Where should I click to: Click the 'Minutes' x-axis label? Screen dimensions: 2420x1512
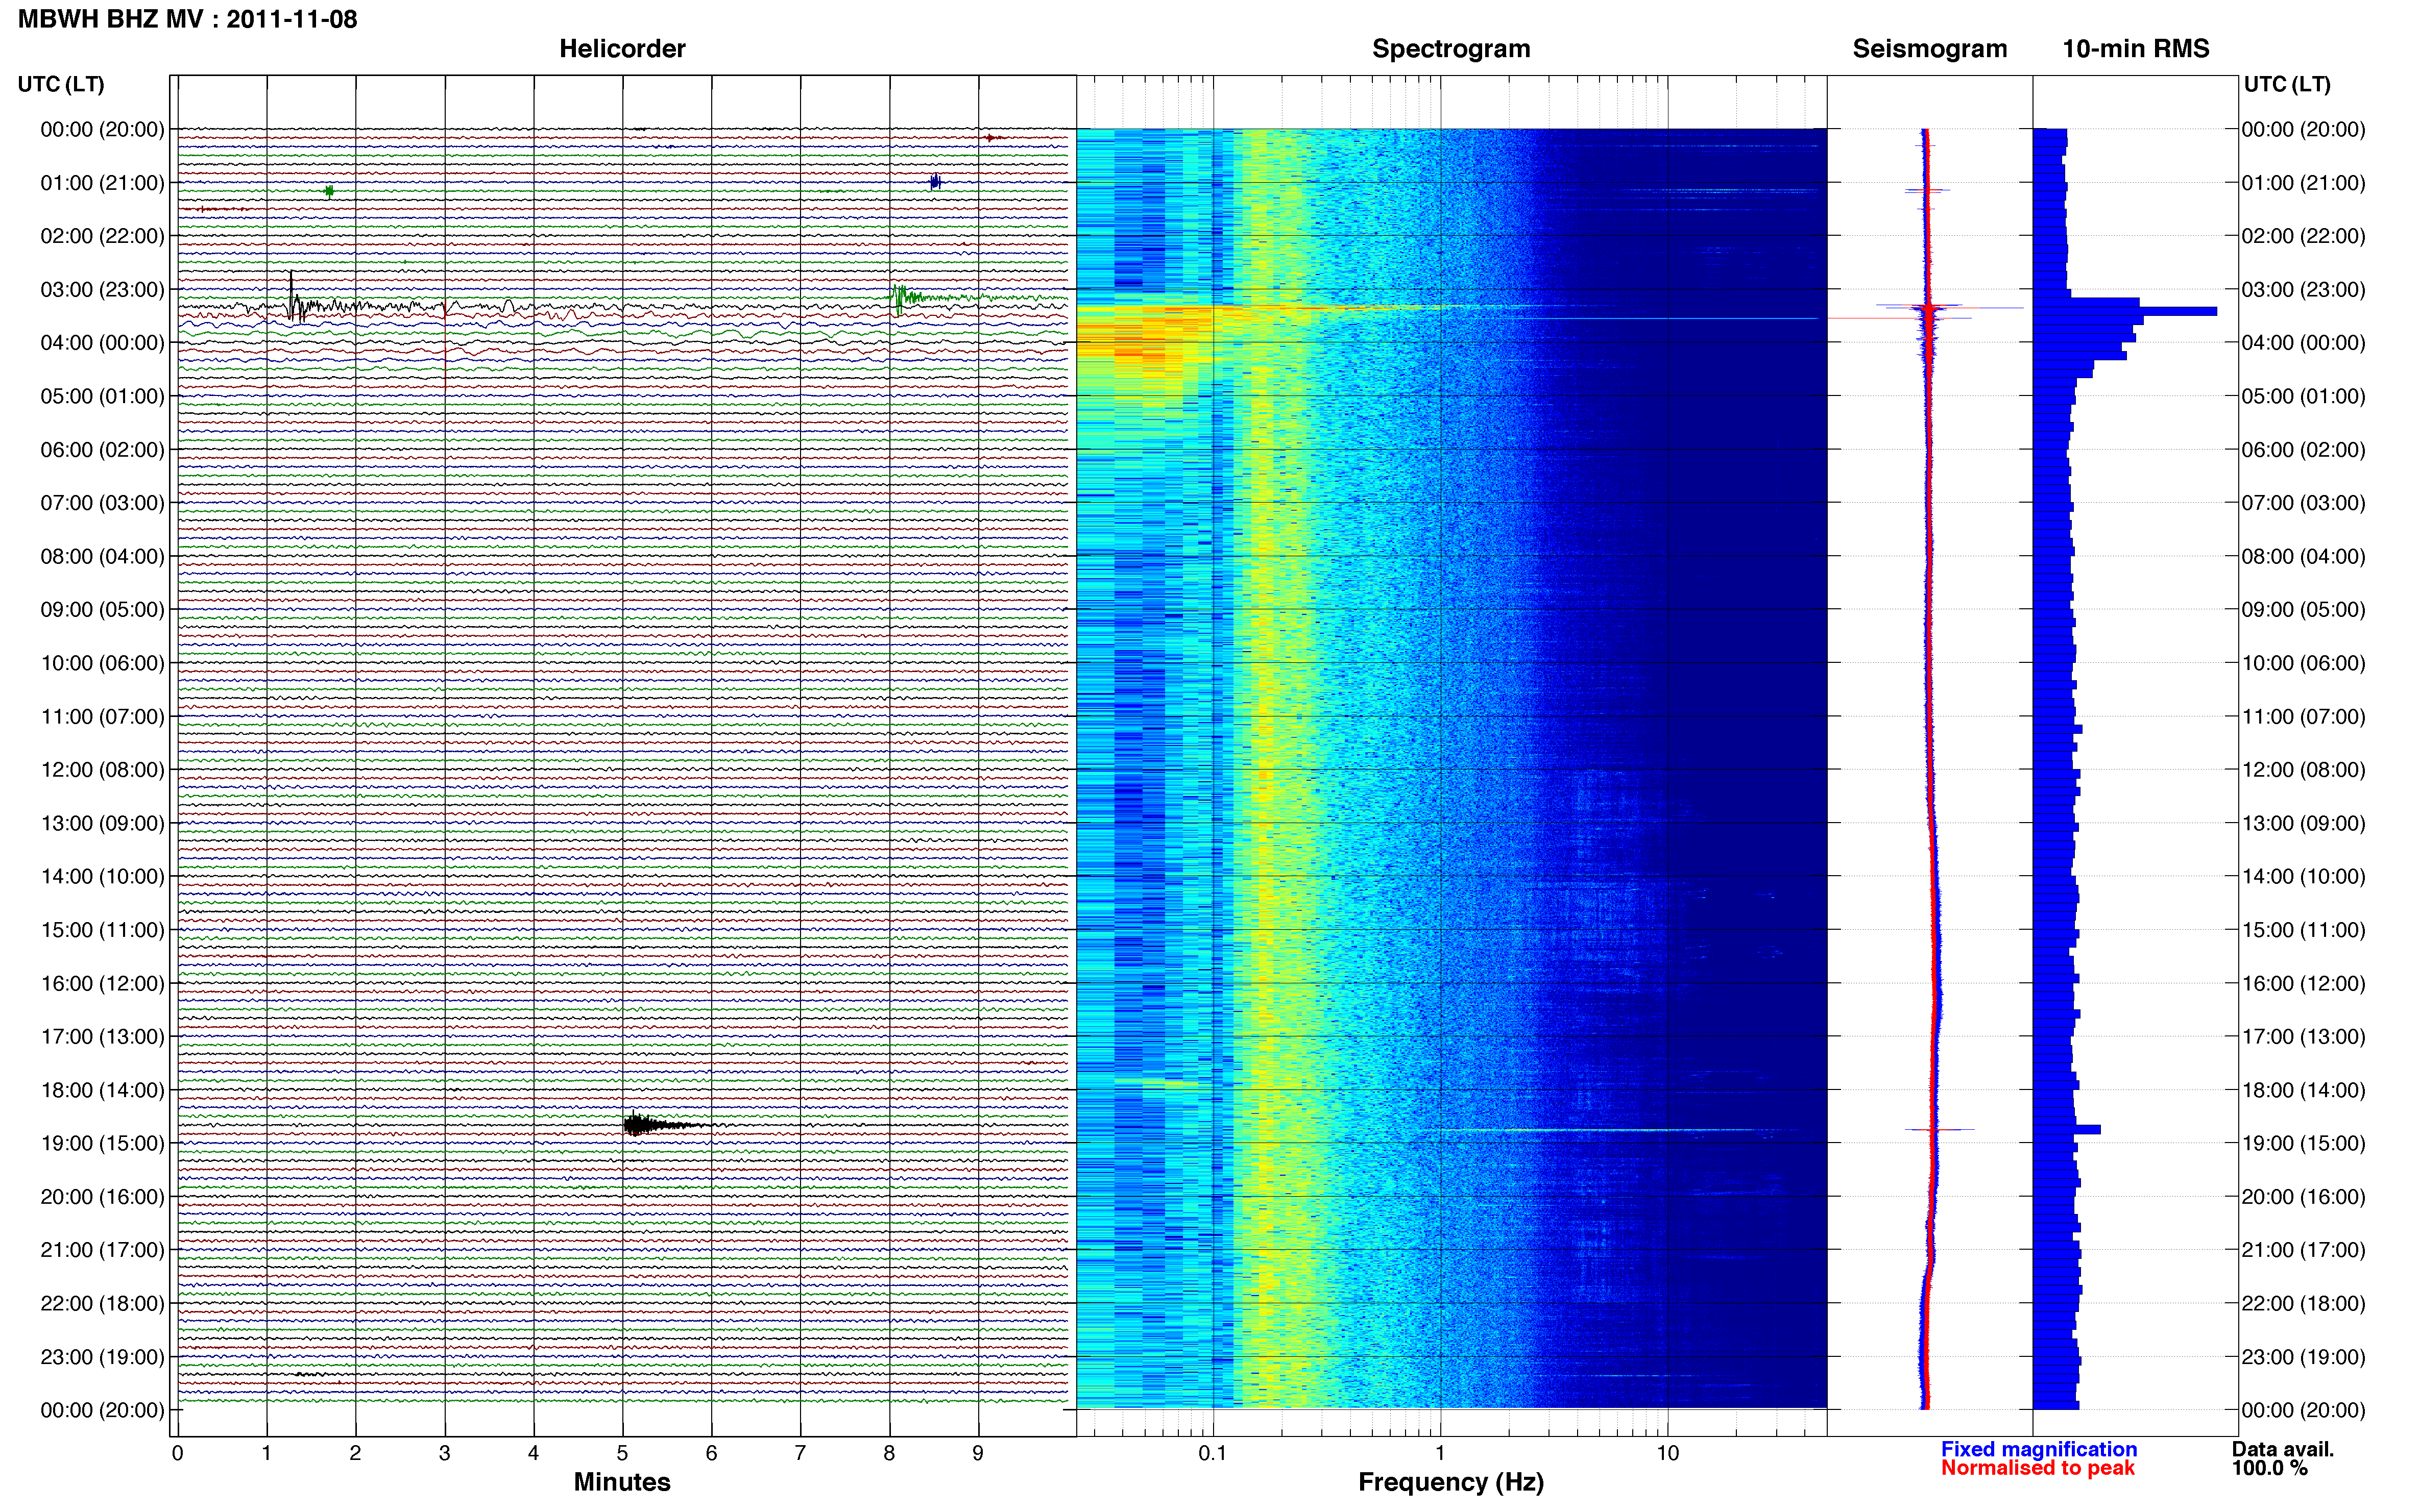[x=621, y=1482]
